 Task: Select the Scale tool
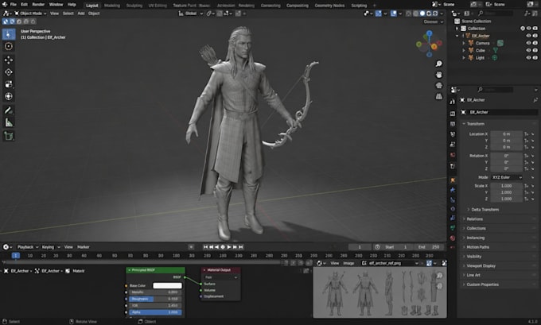[x=9, y=84]
